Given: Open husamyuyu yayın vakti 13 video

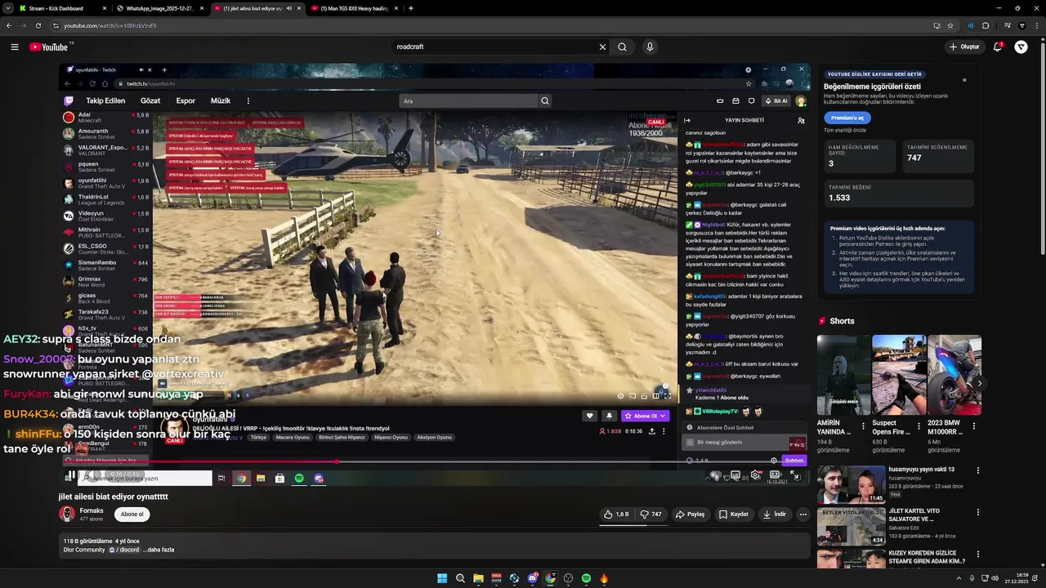Looking at the screenshot, I should [851, 483].
